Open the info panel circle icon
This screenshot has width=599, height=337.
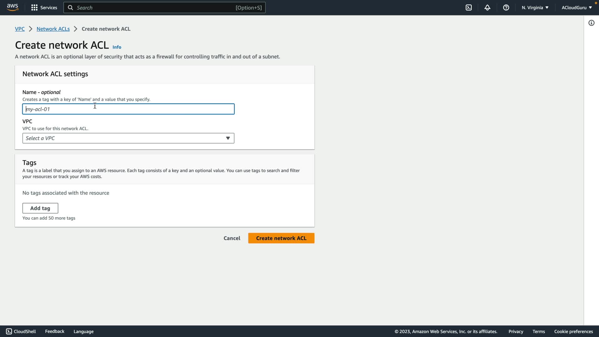point(591,23)
